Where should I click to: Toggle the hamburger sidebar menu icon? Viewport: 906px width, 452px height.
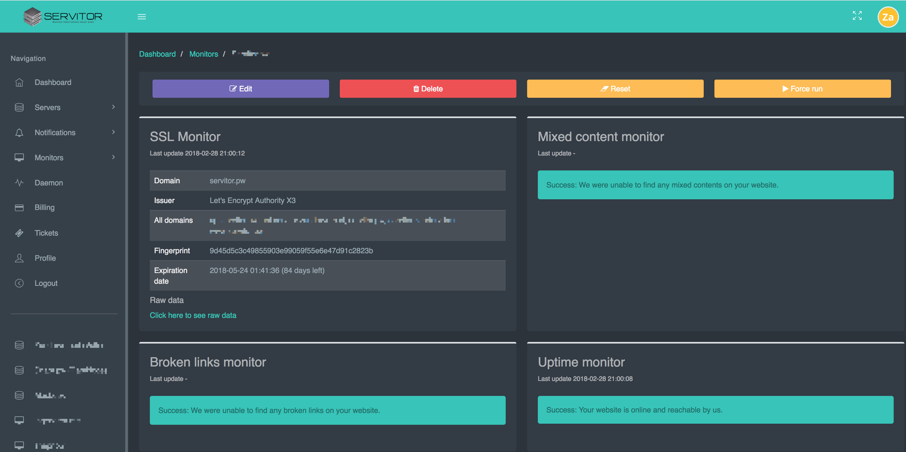(x=142, y=17)
